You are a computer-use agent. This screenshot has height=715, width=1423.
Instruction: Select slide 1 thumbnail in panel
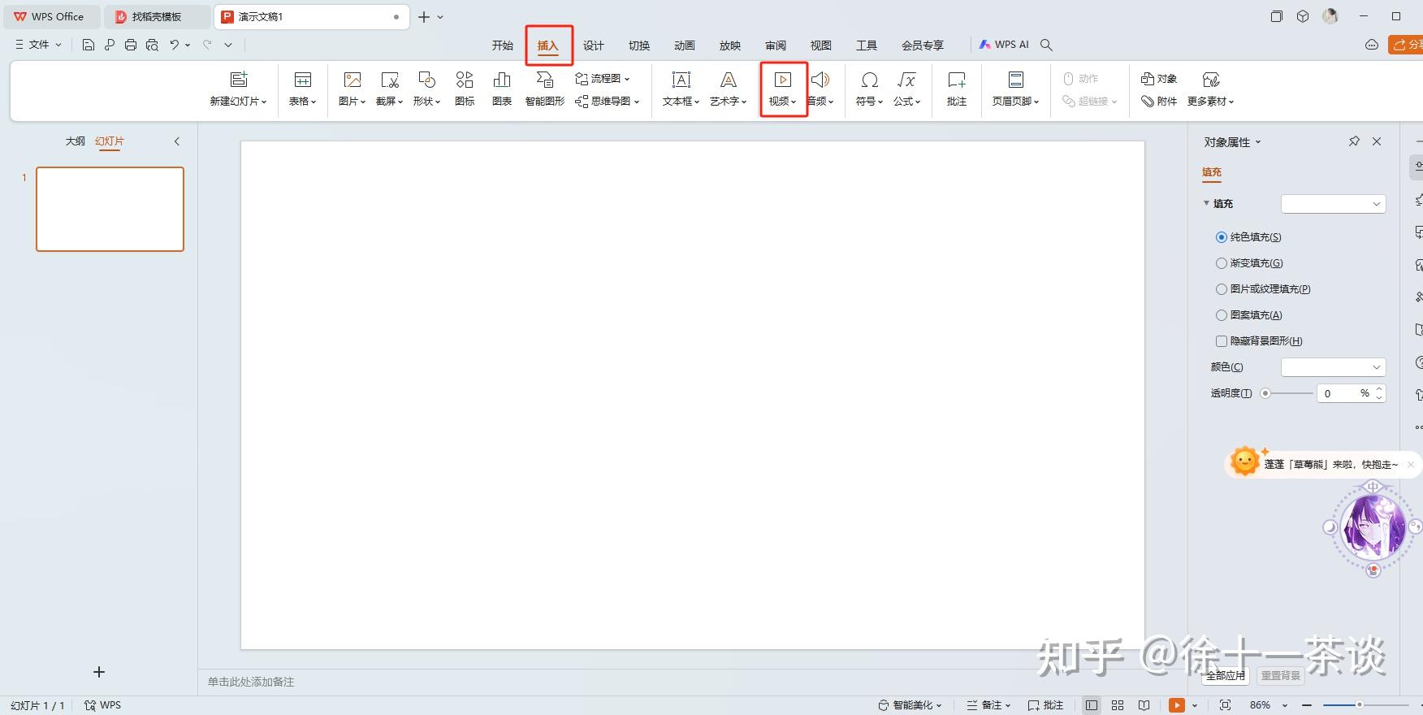click(110, 209)
